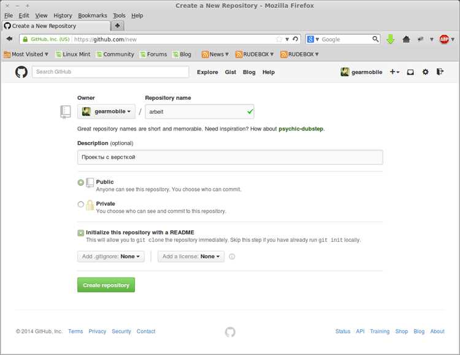Open the Bookmarks menu
Screen dimensions: 460x355
click(93, 15)
